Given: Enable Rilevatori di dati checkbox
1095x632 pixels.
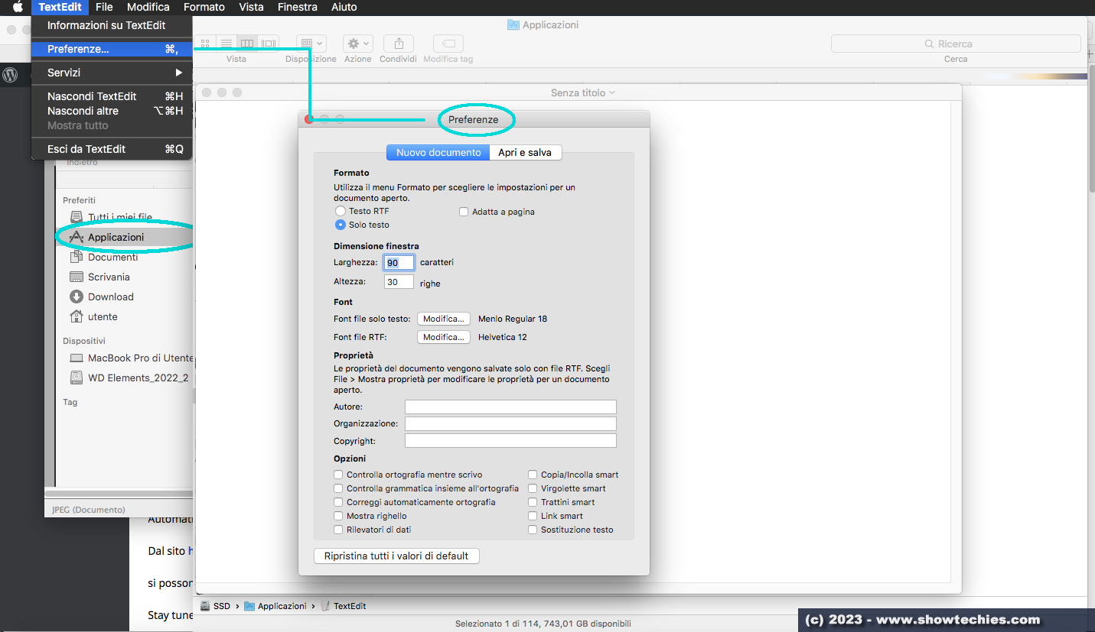Looking at the screenshot, I should point(338,530).
